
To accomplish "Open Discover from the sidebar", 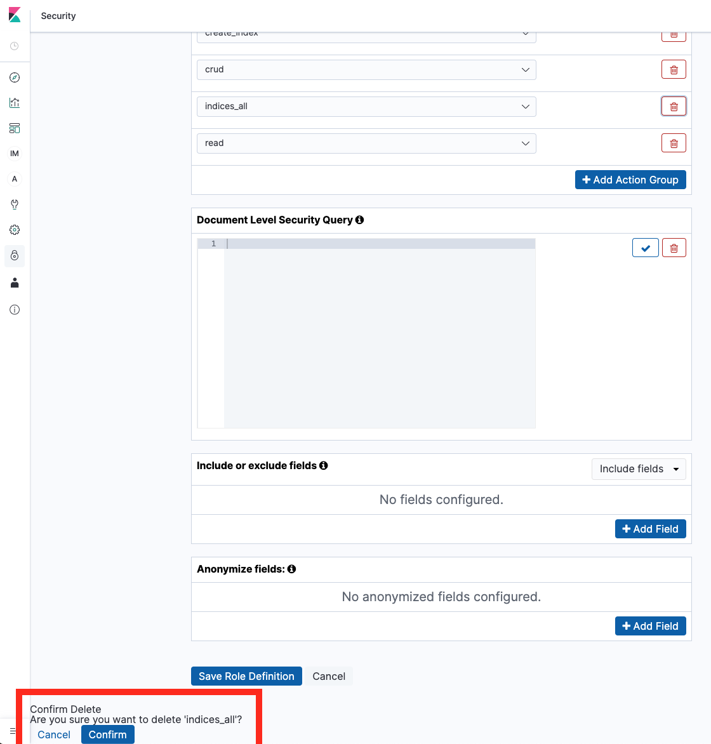I will pyautogui.click(x=14, y=77).
